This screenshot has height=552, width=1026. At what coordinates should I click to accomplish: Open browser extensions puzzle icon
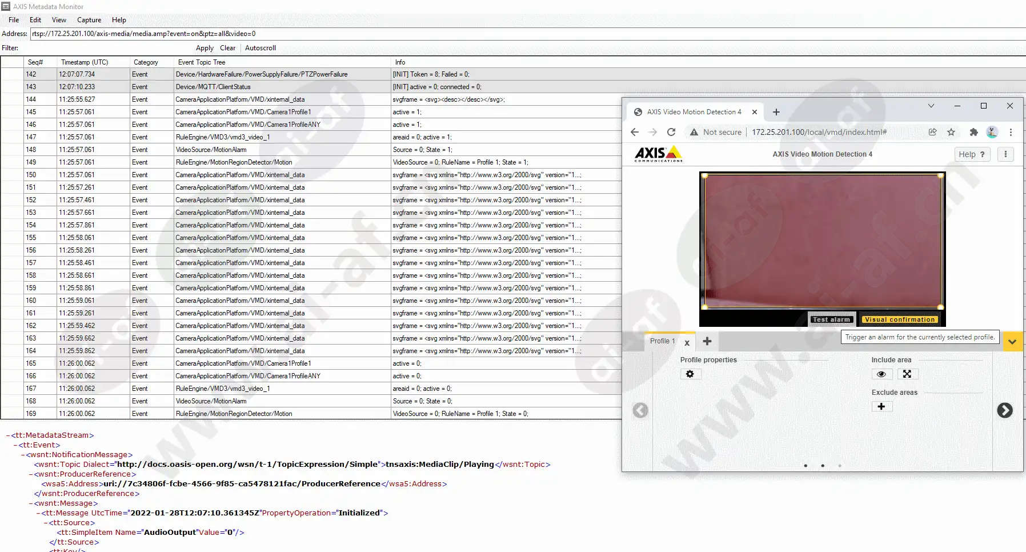(x=974, y=132)
